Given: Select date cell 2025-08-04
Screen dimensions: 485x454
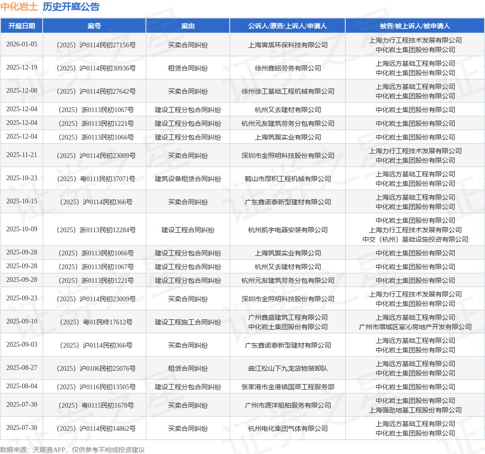Looking at the screenshot, I should [x=22, y=386].
